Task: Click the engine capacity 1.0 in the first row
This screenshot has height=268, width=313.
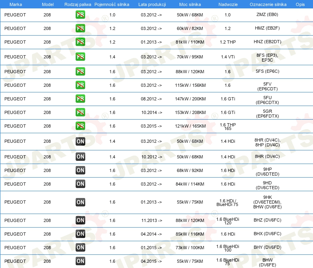Action: tap(112, 15)
